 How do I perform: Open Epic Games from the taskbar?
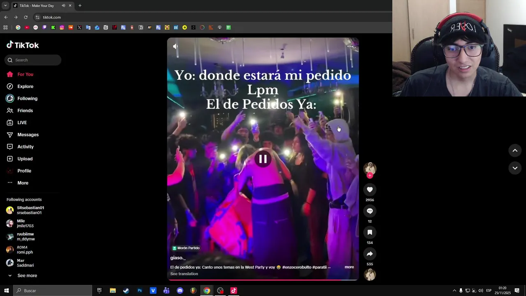coord(99,291)
